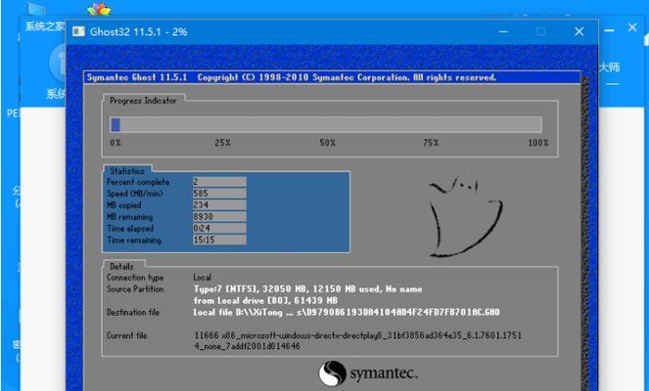
Task: Click the Symantec logo emblem at bottom
Action: 332,372
